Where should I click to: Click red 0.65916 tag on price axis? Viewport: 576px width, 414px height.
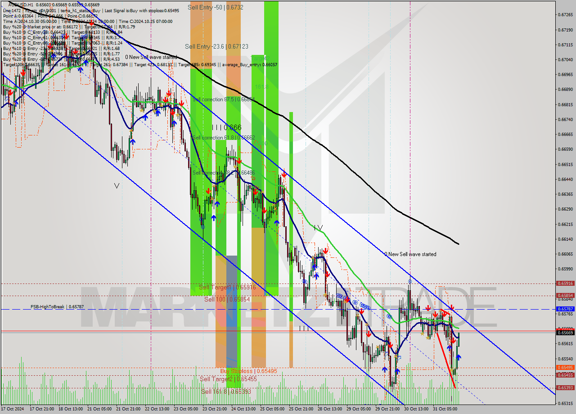[565, 283]
